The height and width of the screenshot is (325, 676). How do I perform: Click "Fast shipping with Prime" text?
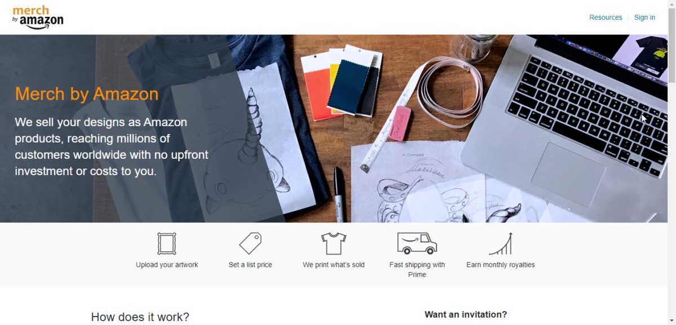tap(417, 270)
